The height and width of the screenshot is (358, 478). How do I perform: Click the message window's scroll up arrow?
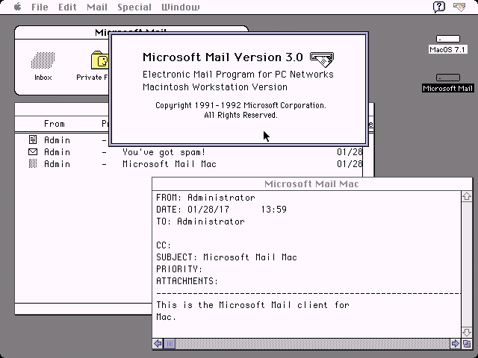467,197
